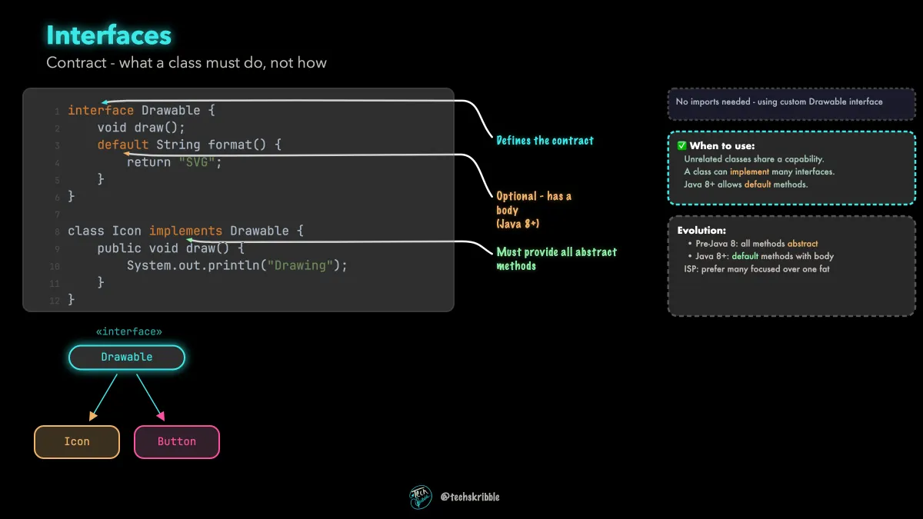
Task: Click the System.out.println("Drawing") code line
Action: (238, 265)
